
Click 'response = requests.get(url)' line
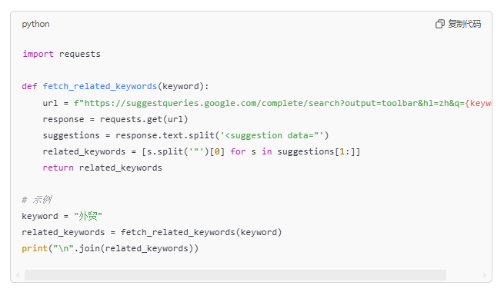click(x=115, y=119)
